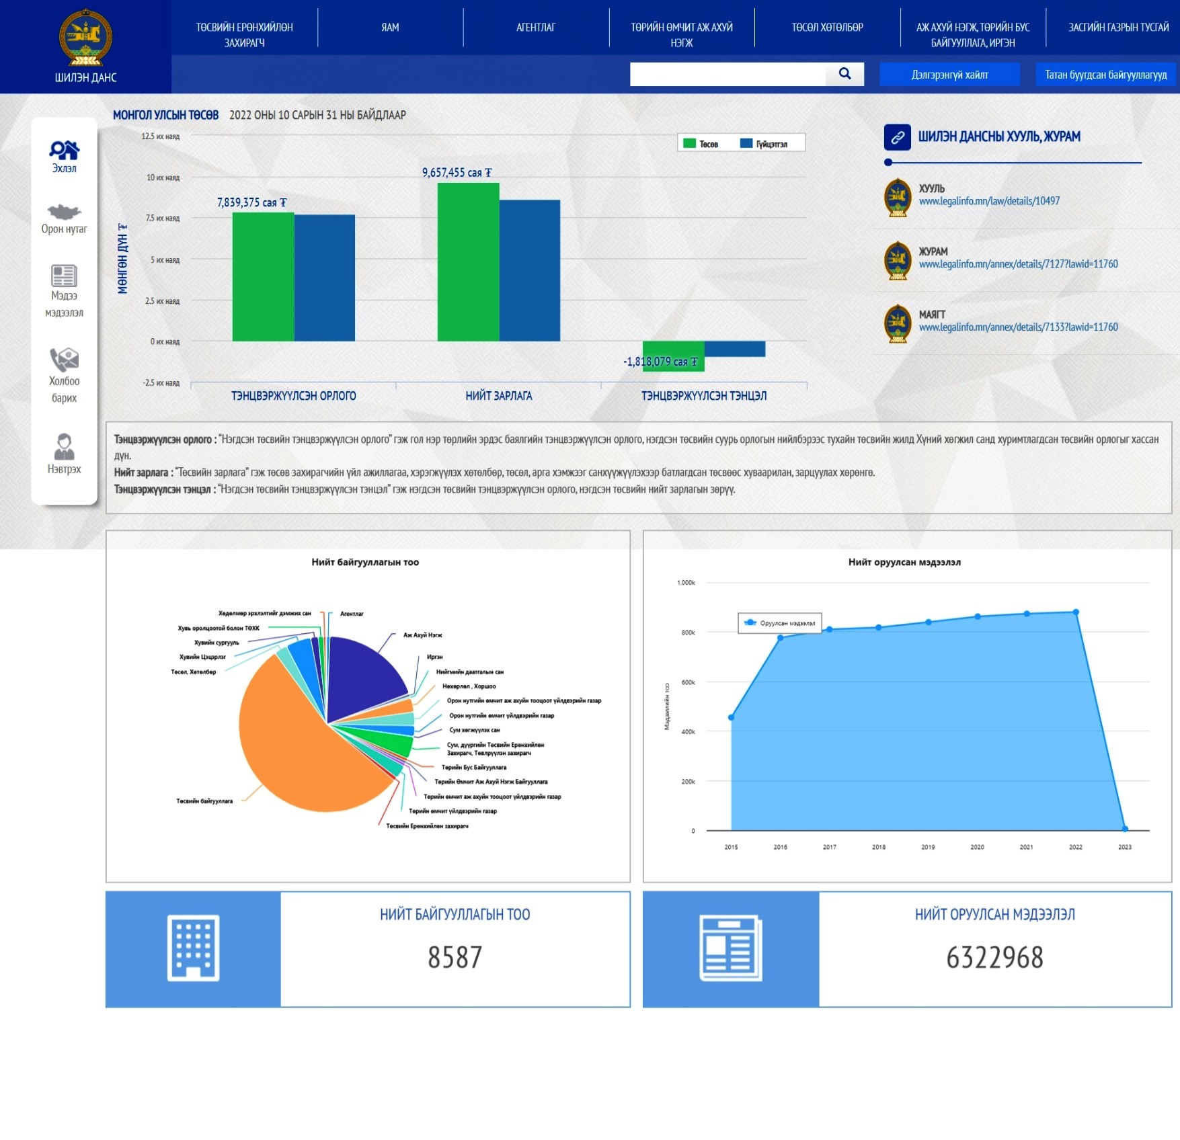Click the Нэвтрэх login user icon

click(x=64, y=446)
